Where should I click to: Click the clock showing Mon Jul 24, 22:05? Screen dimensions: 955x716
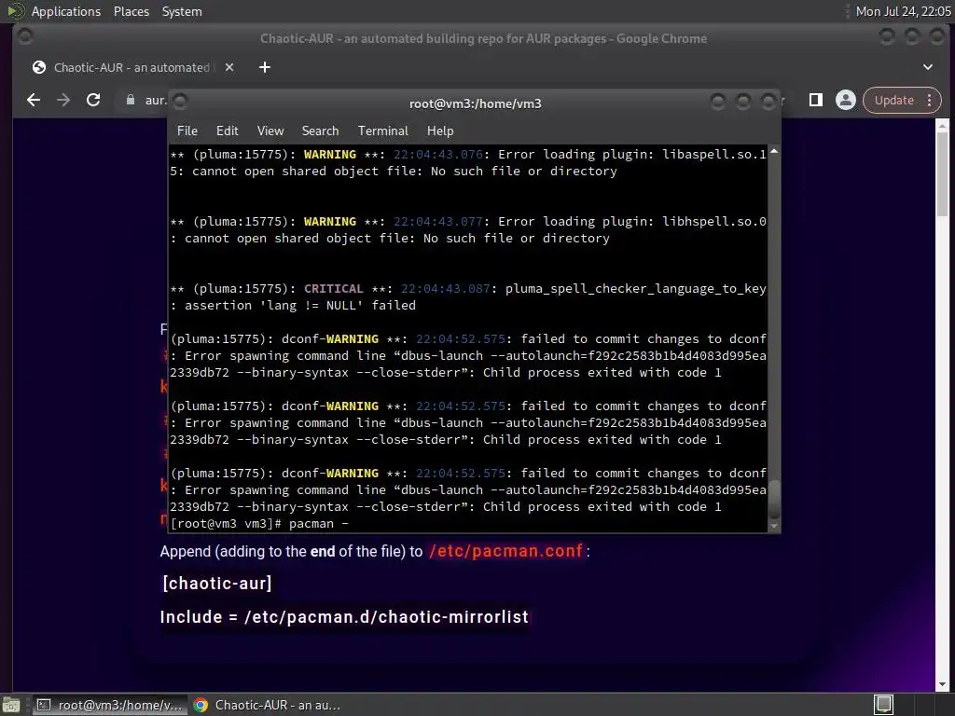click(903, 11)
